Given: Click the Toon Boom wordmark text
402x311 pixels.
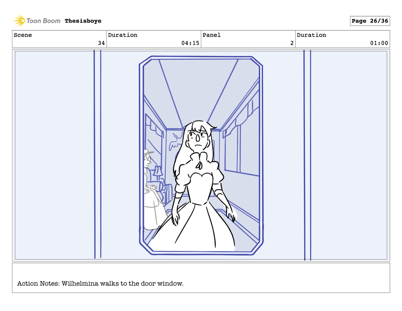Looking at the screenshot, I should coord(43,21).
